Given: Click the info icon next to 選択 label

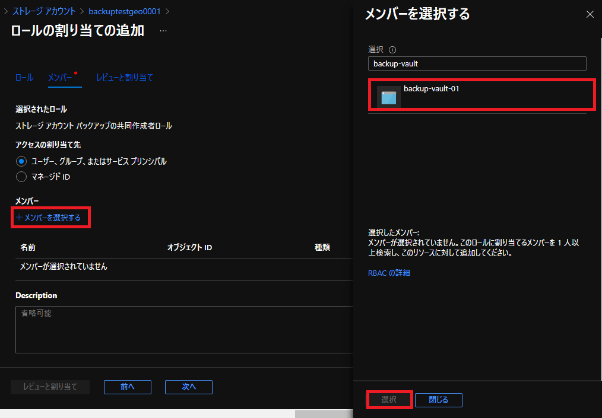Looking at the screenshot, I should point(392,50).
